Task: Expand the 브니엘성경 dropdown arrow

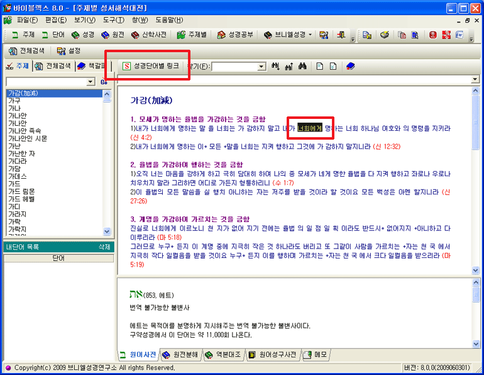Action: click(x=311, y=35)
